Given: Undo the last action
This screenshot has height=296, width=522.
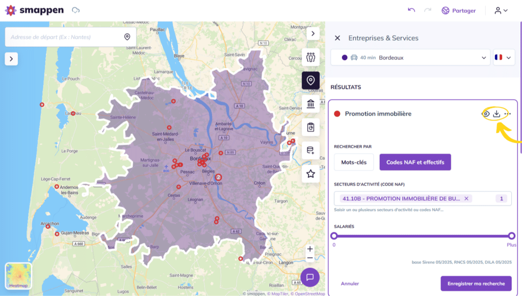Looking at the screenshot, I should pyautogui.click(x=411, y=10).
